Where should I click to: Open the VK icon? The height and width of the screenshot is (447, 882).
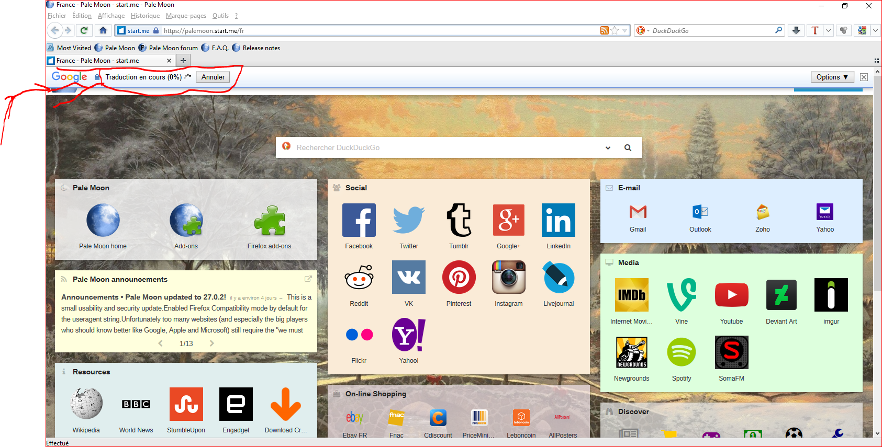click(x=409, y=277)
